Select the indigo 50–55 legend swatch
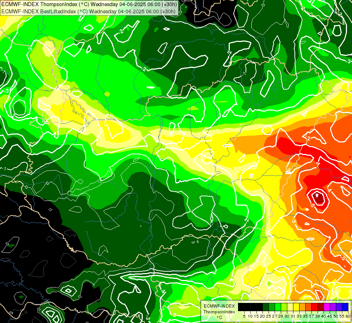352x323 pixels. [339, 307]
